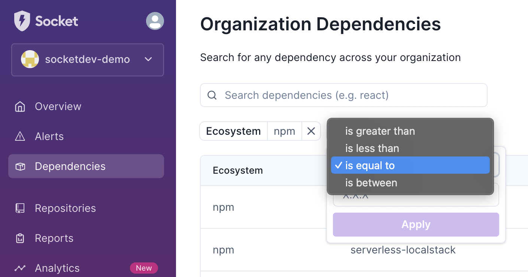528x277 pixels.
Task: Go to Alerts in sidebar
Action: [49, 136]
